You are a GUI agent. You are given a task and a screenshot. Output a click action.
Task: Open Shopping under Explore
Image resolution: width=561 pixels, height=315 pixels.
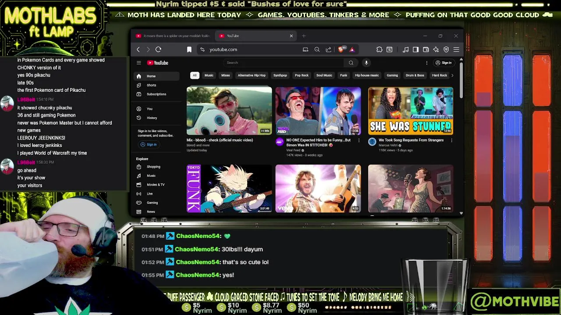point(156,167)
